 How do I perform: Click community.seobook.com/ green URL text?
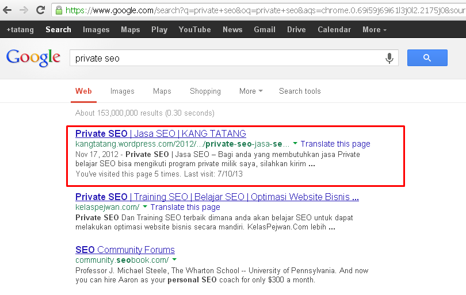122,260
